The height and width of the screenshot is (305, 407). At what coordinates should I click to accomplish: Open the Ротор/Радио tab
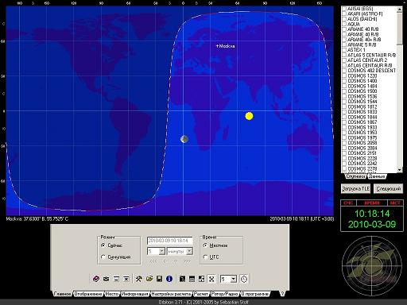coord(225,294)
